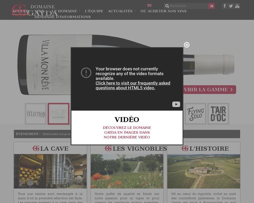Click the Les Vignobles heading
Image resolution: width=254 pixels, height=203 pixels.
pyautogui.click(x=140, y=148)
